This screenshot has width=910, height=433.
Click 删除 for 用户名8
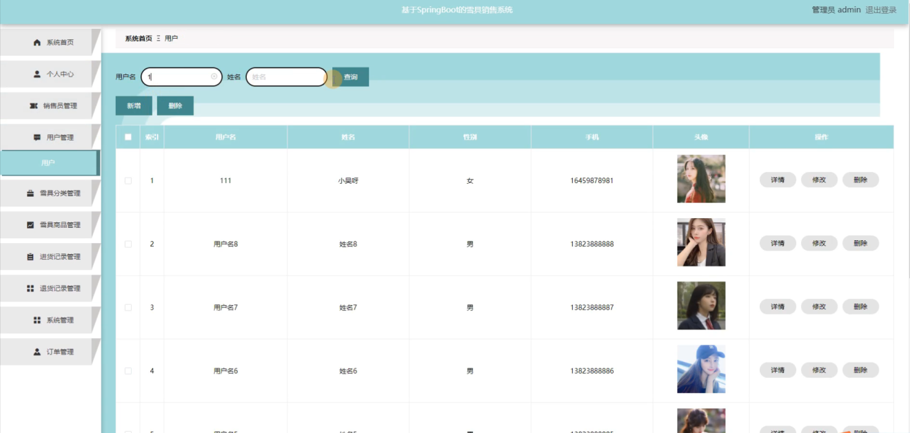tap(860, 243)
